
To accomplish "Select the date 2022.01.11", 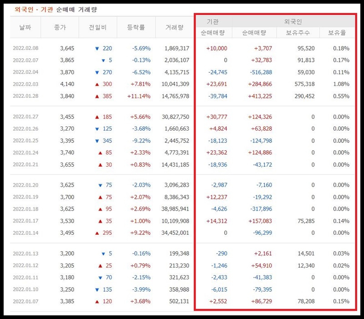I will [x=25, y=278].
